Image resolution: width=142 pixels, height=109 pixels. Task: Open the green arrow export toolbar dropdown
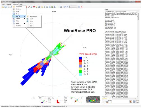click(58, 7)
